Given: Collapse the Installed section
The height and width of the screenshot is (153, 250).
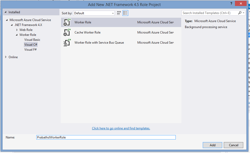Looking at the screenshot, I should 5,12.
